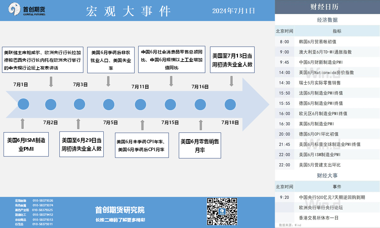Viewport: 380px width, 228px height.
Task: Click phone number 010-58379325
Action: [42, 210]
